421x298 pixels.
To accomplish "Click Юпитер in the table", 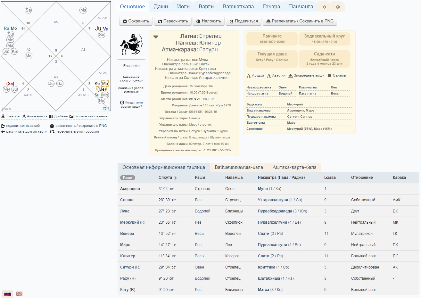I will pyautogui.click(x=128, y=256).
